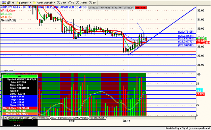The image size is (211, 130).
Task: Click the OK button in data window
Action: pos(20,76)
